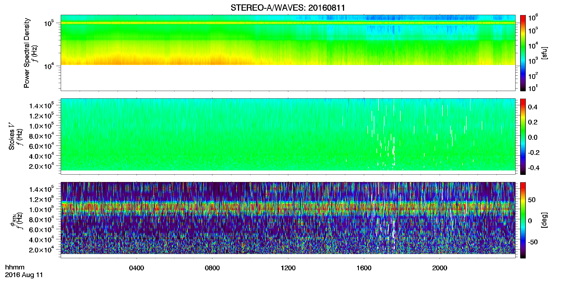Click the yellow 100 kHz line in top spectrogram
576x296 pixels.
click(288, 23)
